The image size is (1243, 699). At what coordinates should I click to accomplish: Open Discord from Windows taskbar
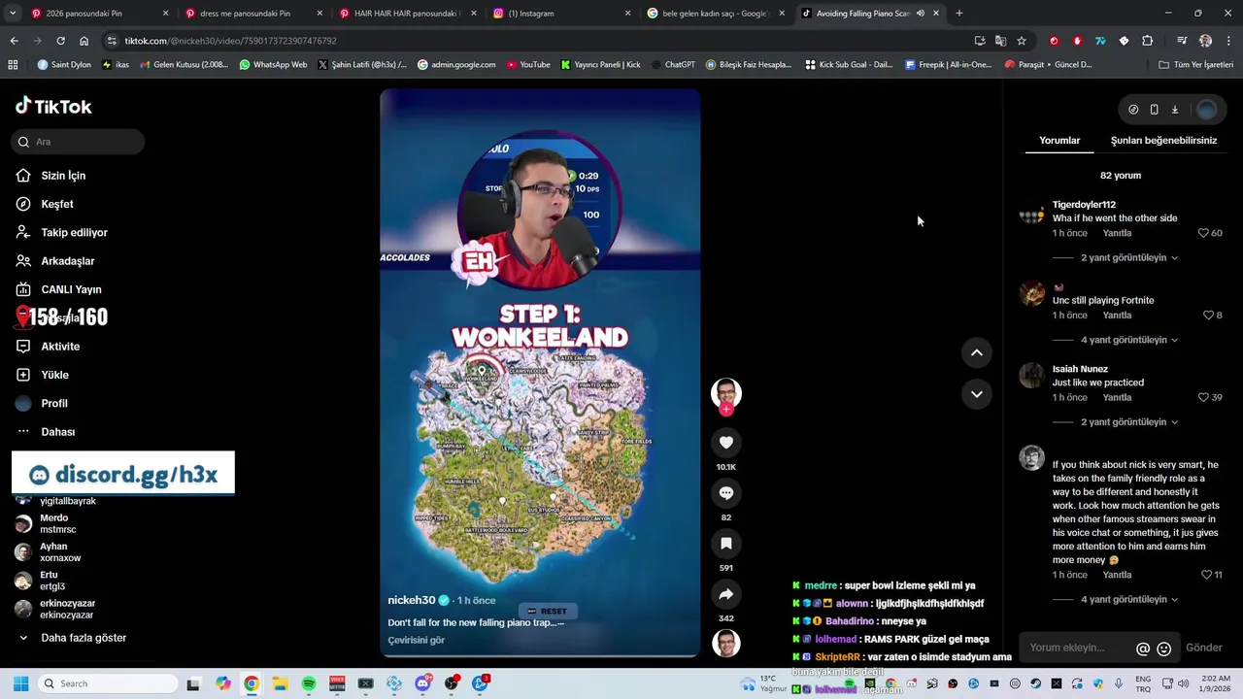(x=423, y=683)
